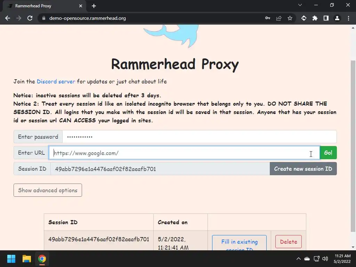Minimize the Chrome window
356x267 pixels.
316,5
